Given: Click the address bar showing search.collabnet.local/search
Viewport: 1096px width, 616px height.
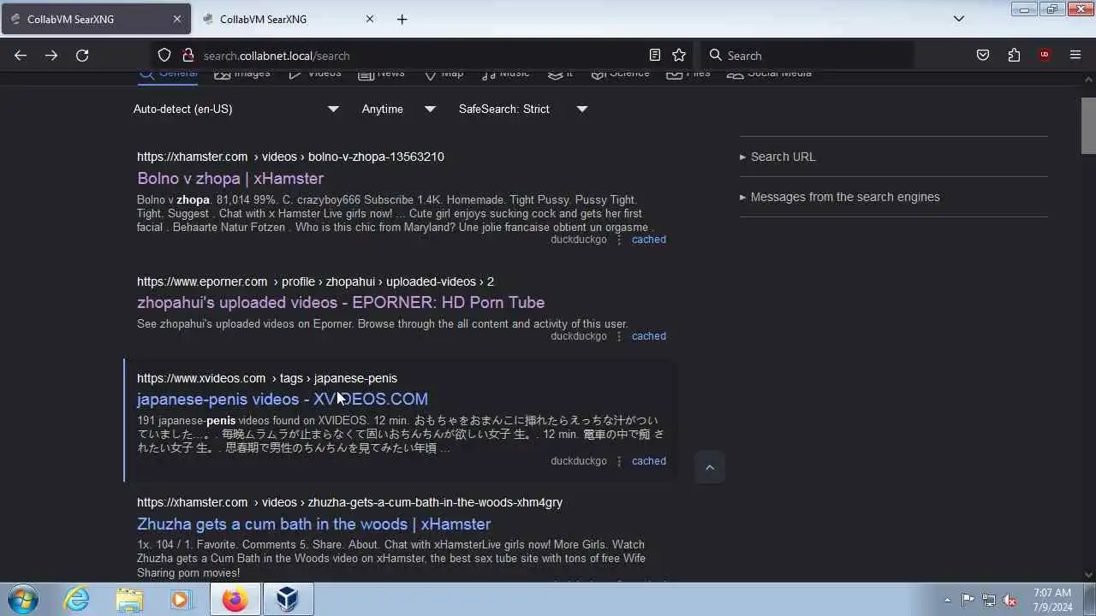Looking at the screenshot, I should [420, 55].
